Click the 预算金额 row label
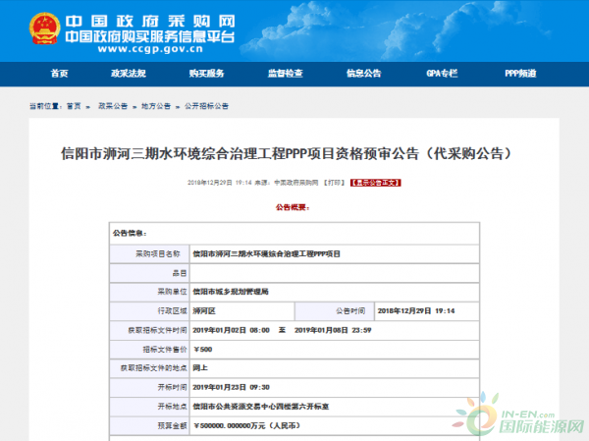Screen dimensions: 589x441 [x=172, y=425]
